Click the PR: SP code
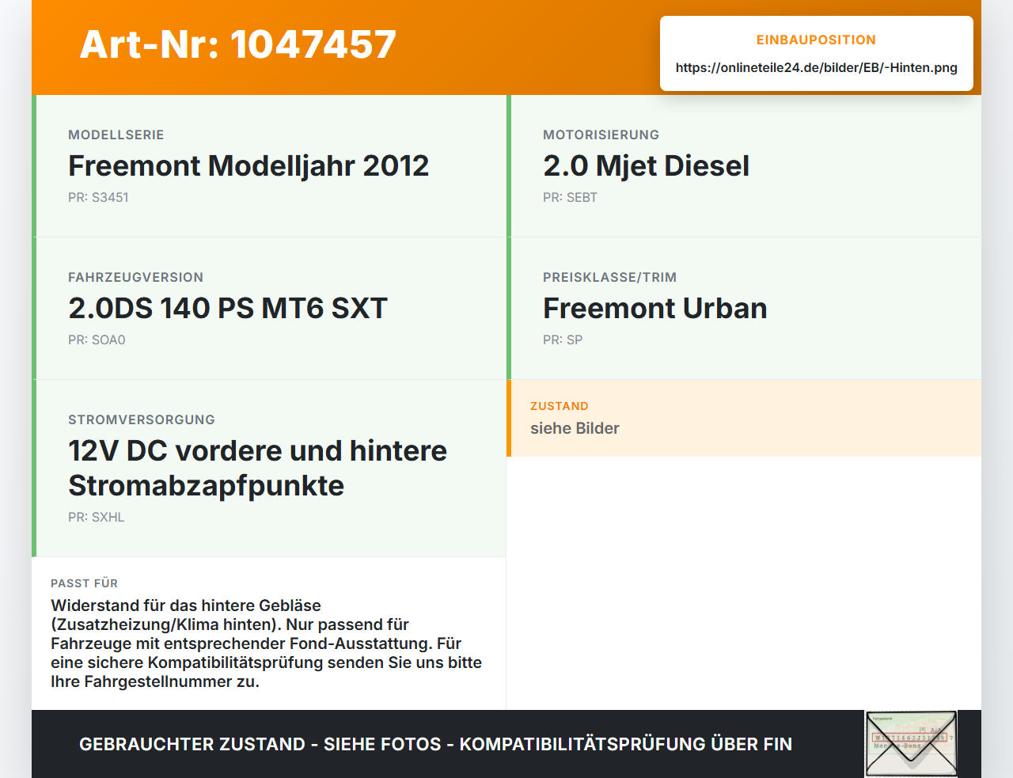 click(563, 340)
